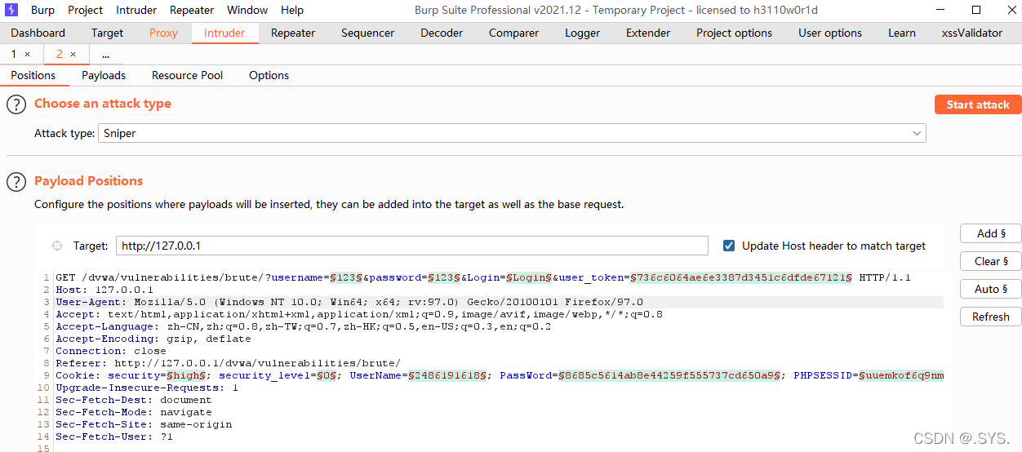Click the Connection: close line
The width and height of the screenshot is (1022, 452).
click(111, 351)
